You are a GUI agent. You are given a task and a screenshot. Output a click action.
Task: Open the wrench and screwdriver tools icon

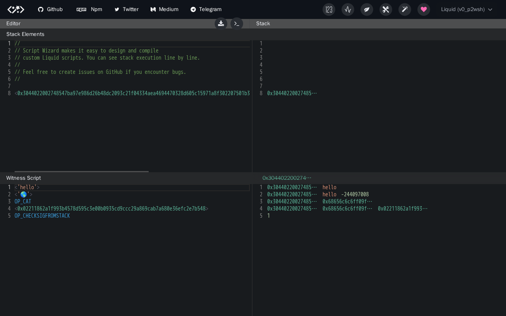pos(386,9)
